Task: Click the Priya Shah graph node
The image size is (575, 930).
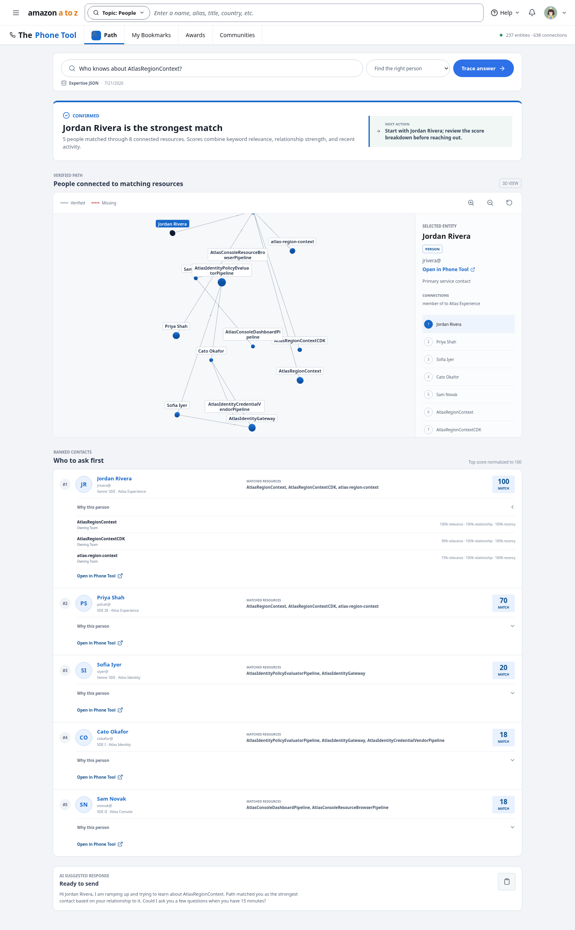Action: point(176,336)
